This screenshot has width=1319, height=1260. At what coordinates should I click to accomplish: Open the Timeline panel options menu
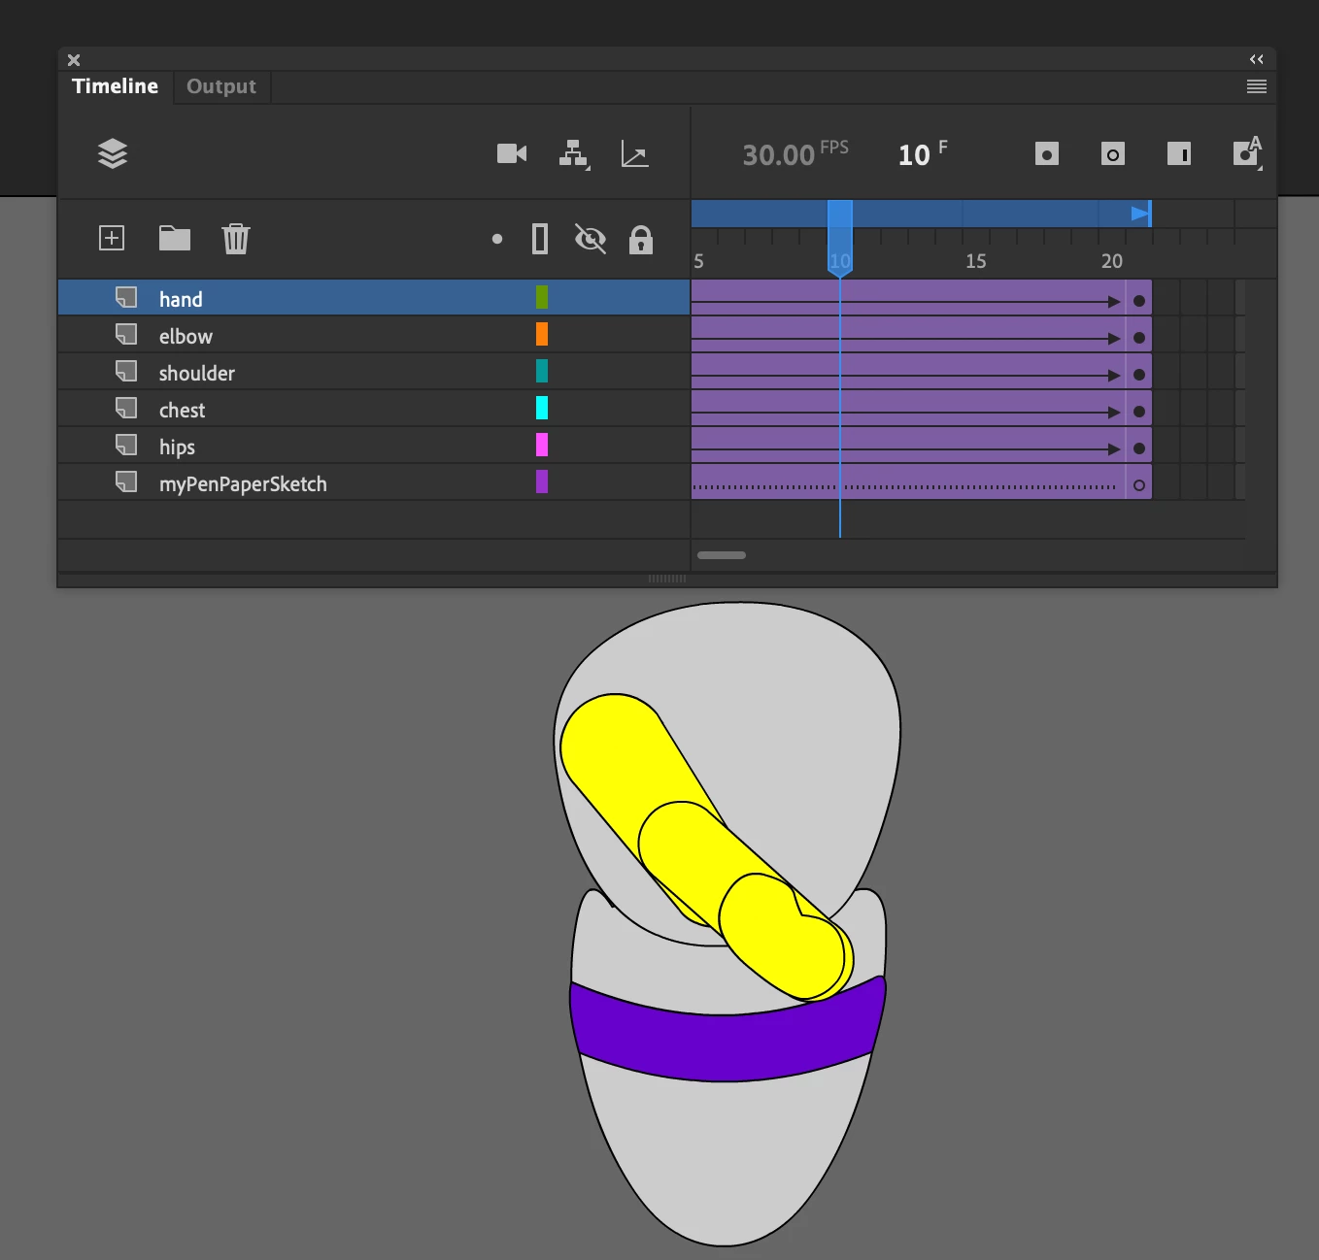(x=1256, y=86)
